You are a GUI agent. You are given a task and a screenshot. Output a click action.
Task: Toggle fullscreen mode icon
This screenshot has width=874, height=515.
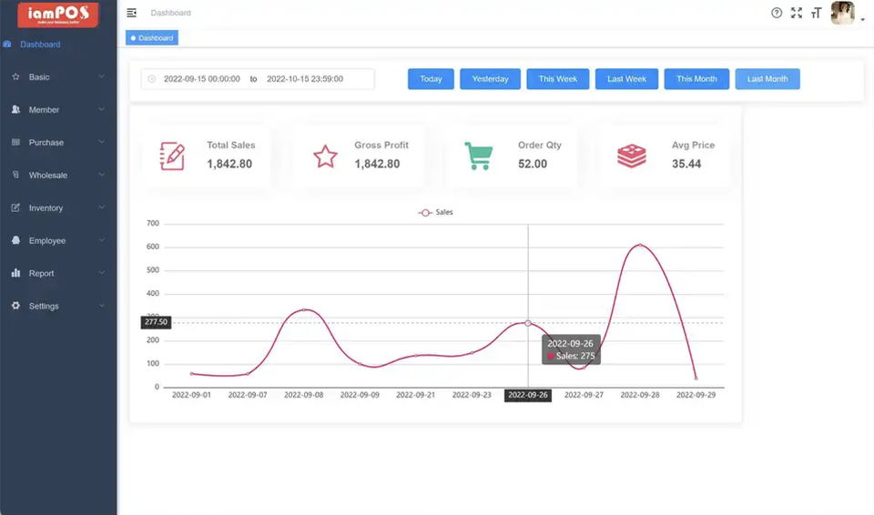click(x=797, y=13)
